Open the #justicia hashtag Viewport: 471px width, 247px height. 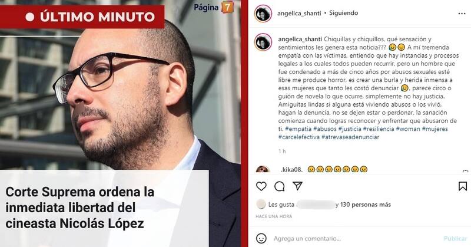[x=350, y=129]
